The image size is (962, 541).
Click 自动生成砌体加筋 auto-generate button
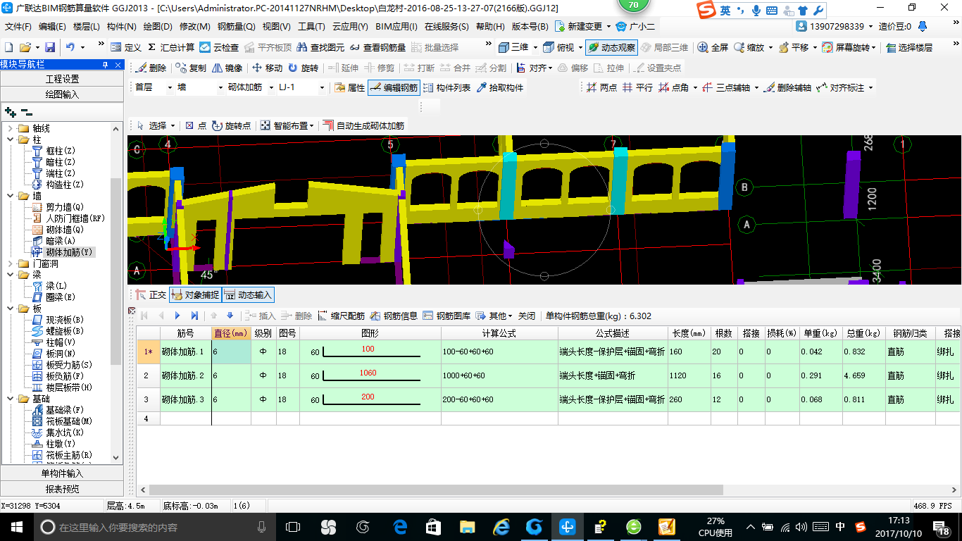click(x=364, y=125)
